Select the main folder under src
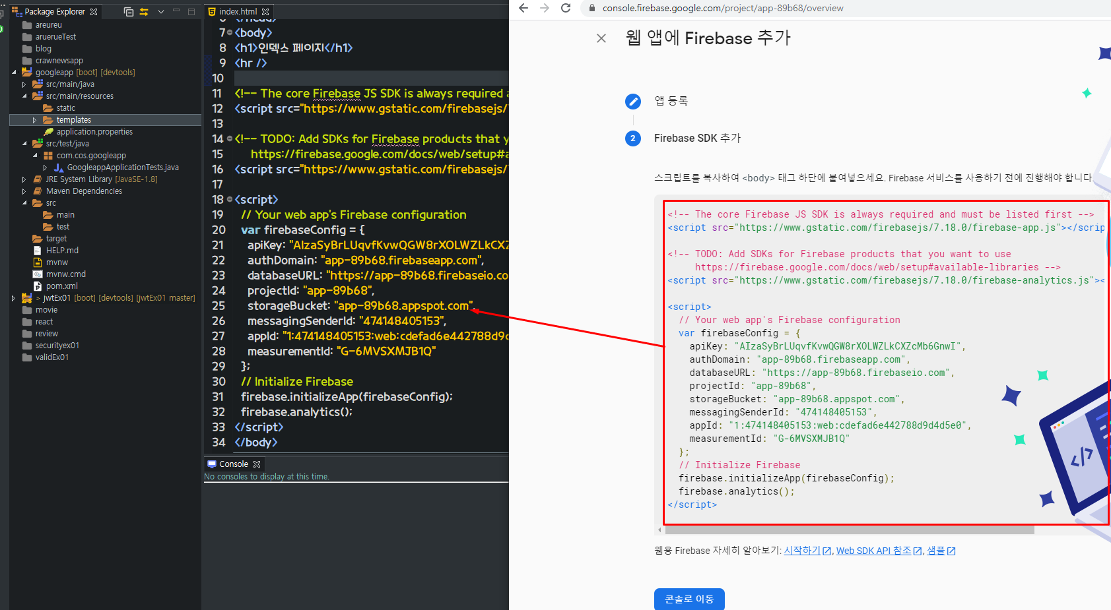This screenshot has height=610, width=1111. point(65,215)
